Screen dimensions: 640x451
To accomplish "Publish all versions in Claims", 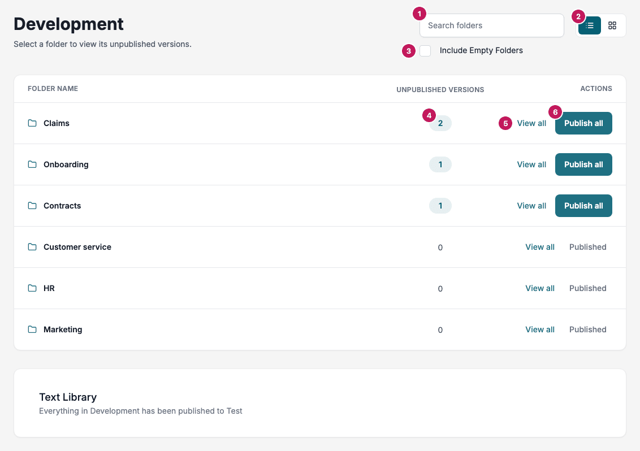I will point(583,123).
